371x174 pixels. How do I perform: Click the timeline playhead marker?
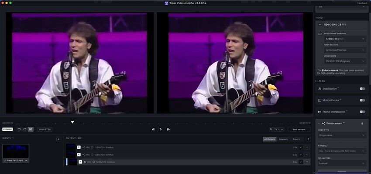[72, 122]
